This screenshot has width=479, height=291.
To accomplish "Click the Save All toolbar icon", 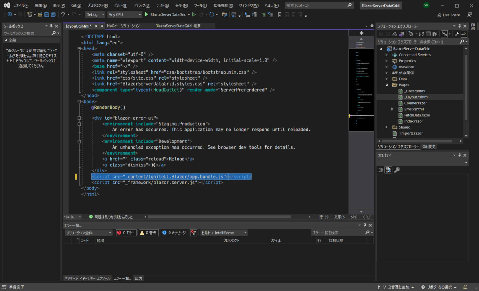I will [x=53, y=14].
